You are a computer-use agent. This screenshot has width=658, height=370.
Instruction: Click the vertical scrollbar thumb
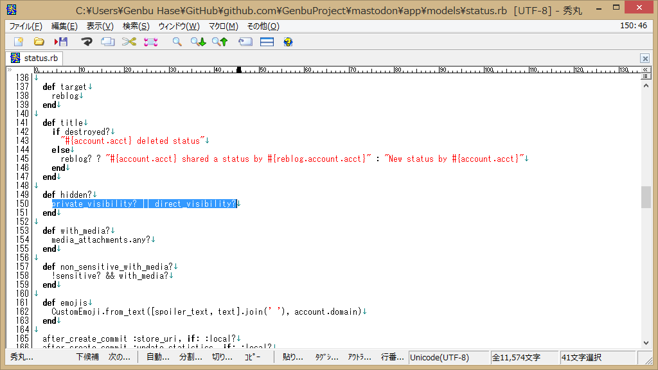point(646,197)
